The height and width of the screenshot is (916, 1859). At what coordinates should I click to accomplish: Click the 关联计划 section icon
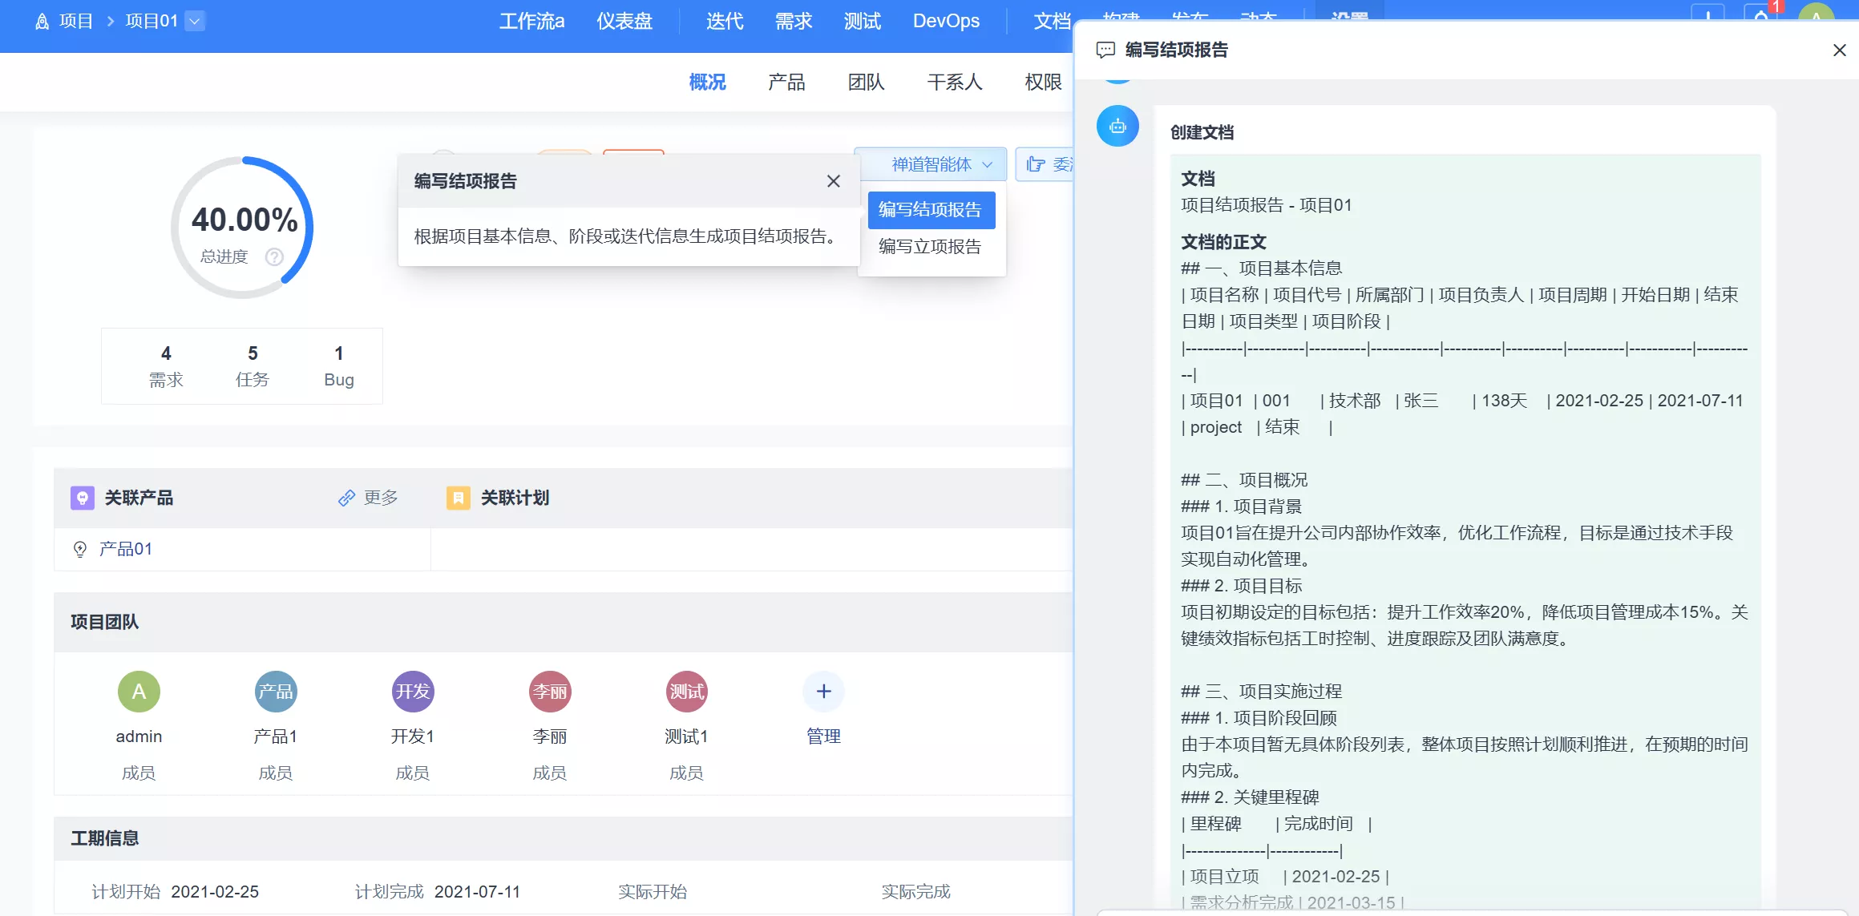click(458, 498)
